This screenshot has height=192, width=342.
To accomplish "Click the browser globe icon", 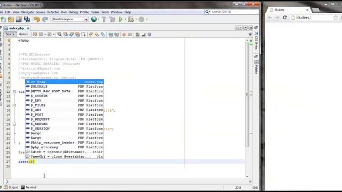I will (x=94, y=19).
